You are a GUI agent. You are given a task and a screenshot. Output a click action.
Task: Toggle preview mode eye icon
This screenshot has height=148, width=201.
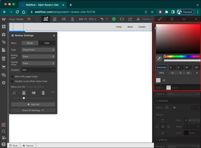pos(29,19)
